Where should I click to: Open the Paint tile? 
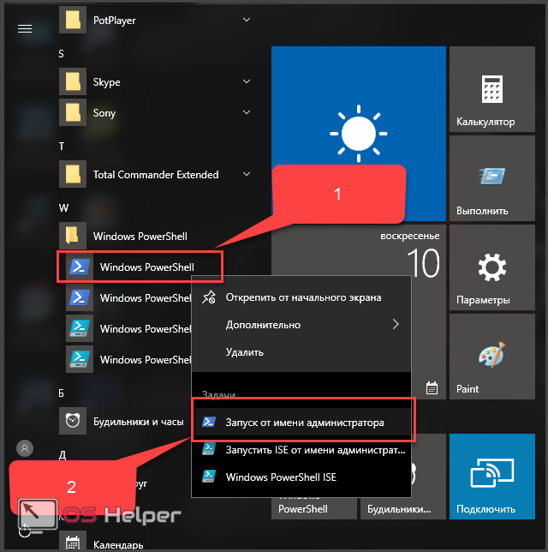point(492,357)
